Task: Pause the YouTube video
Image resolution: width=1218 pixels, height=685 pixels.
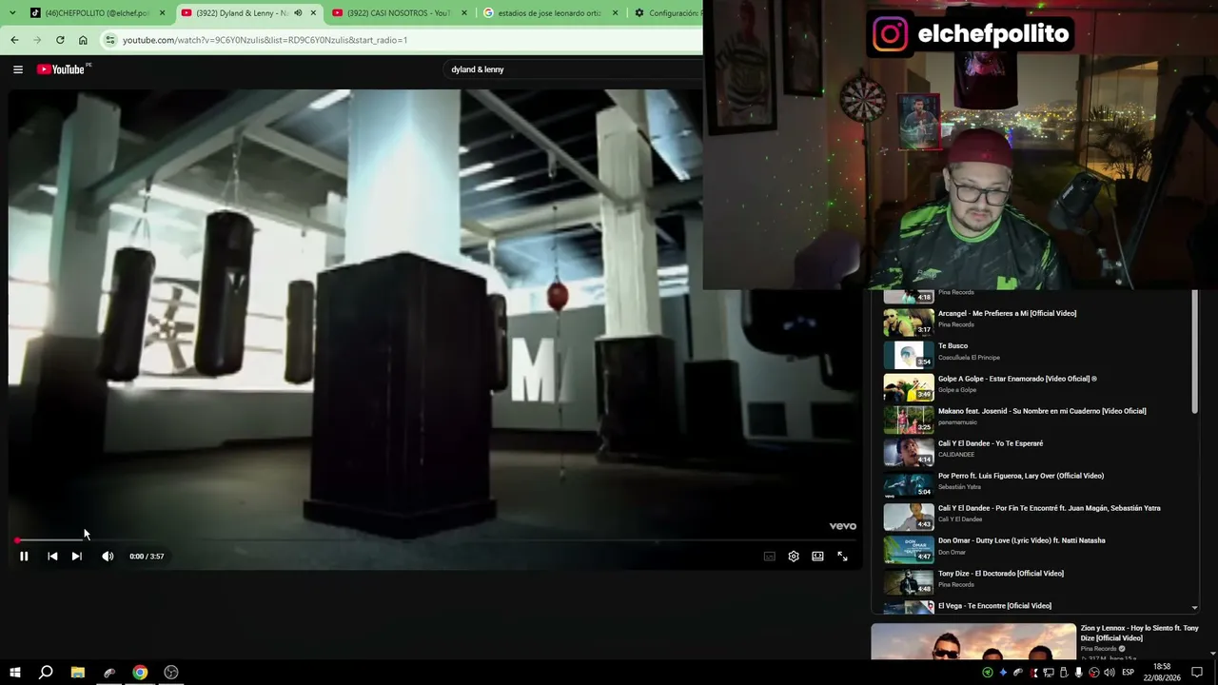Action: 24,557
